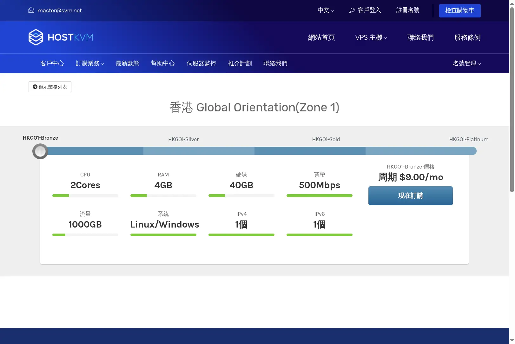Go to 網站首頁 in main navigation
Image resolution: width=515 pixels, height=344 pixels.
pos(321,37)
